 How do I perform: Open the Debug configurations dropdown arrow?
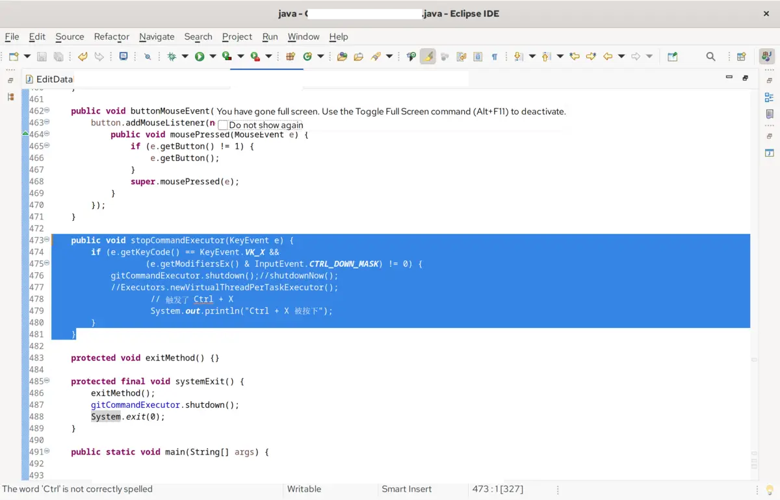(x=185, y=56)
